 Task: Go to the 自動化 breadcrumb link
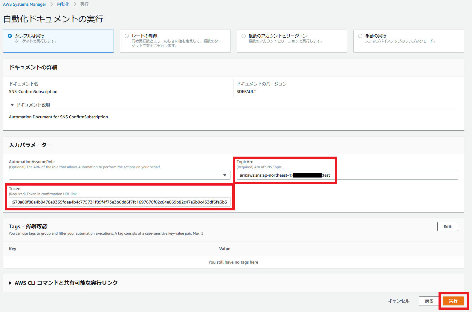tap(63, 4)
